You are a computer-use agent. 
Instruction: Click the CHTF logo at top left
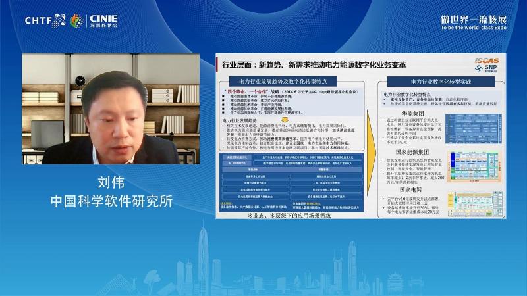[x=45, y=20]
